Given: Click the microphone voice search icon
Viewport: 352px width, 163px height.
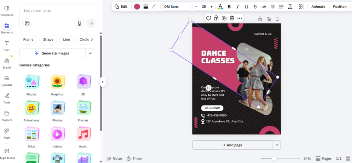Looking at the screenshot, I should pos(79,23).
